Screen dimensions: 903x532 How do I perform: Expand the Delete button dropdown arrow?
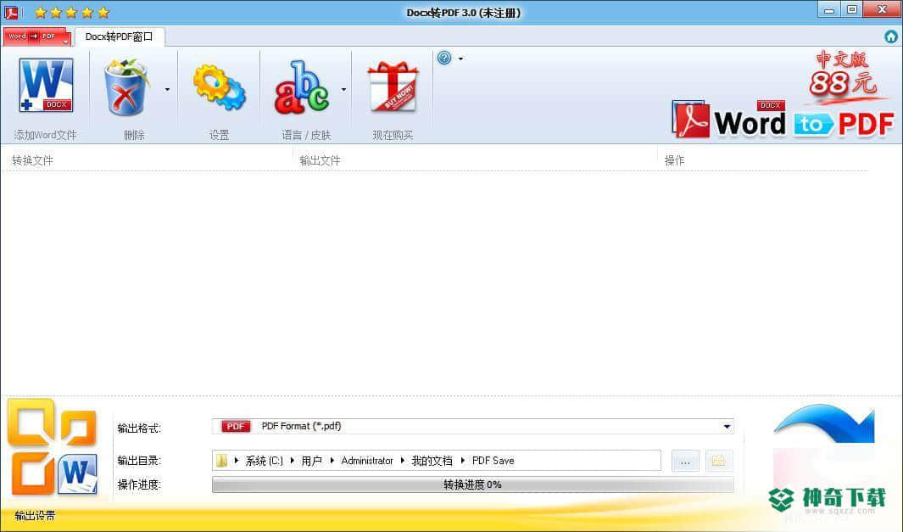pos(168,89)
